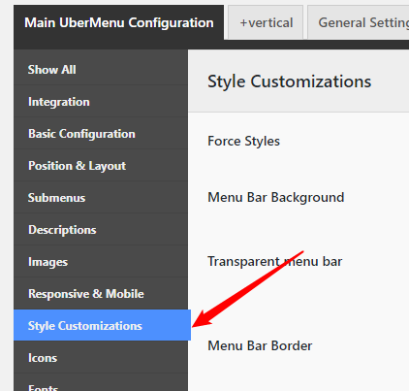Select the Submenus section
The height and width of the screenshot is (391, 409).
click(x=101, y=198)
